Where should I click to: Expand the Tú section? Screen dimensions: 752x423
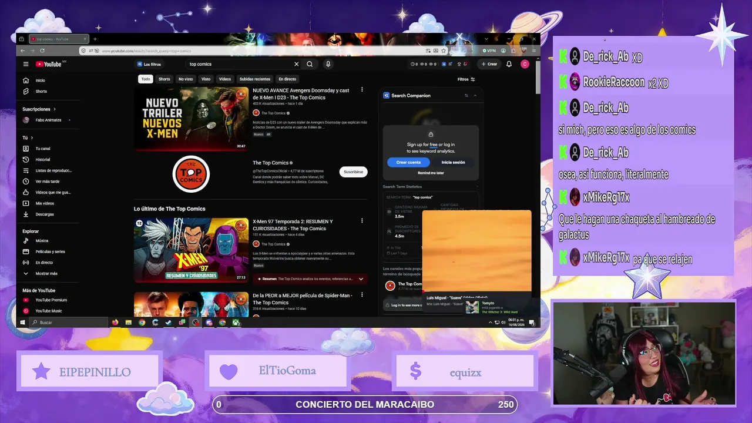point(28,137)
